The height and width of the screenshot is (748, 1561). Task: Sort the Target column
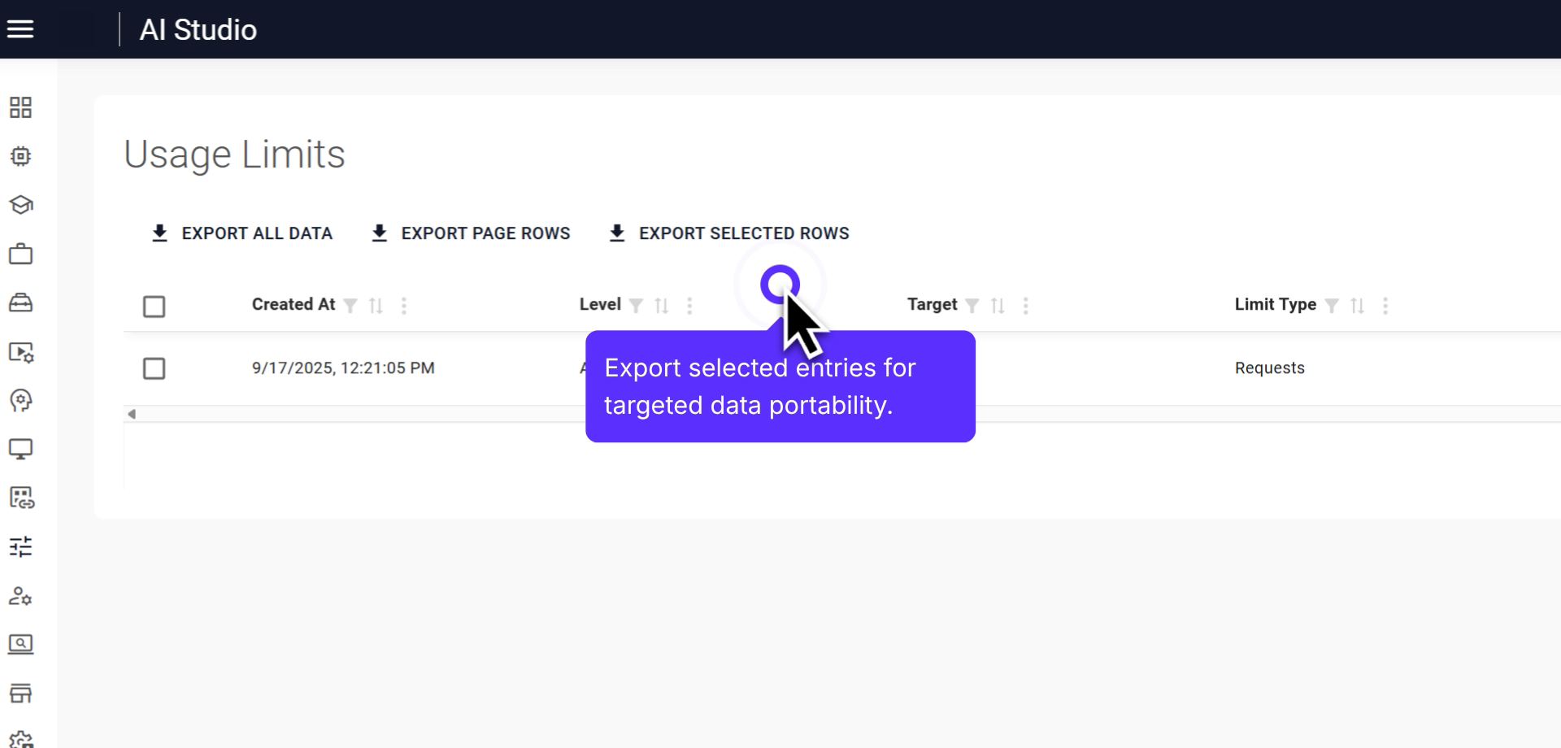(997, 305)
